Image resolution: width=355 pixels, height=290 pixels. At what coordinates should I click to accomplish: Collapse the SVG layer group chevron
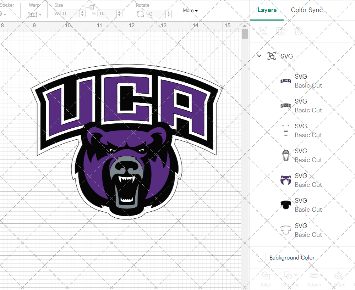pyautogui.click(x=259, y=56)
